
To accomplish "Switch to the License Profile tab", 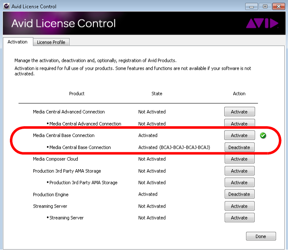I will tap(51, 42).
